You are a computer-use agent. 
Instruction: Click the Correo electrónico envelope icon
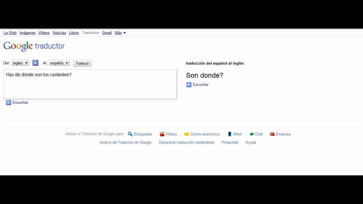187,134
